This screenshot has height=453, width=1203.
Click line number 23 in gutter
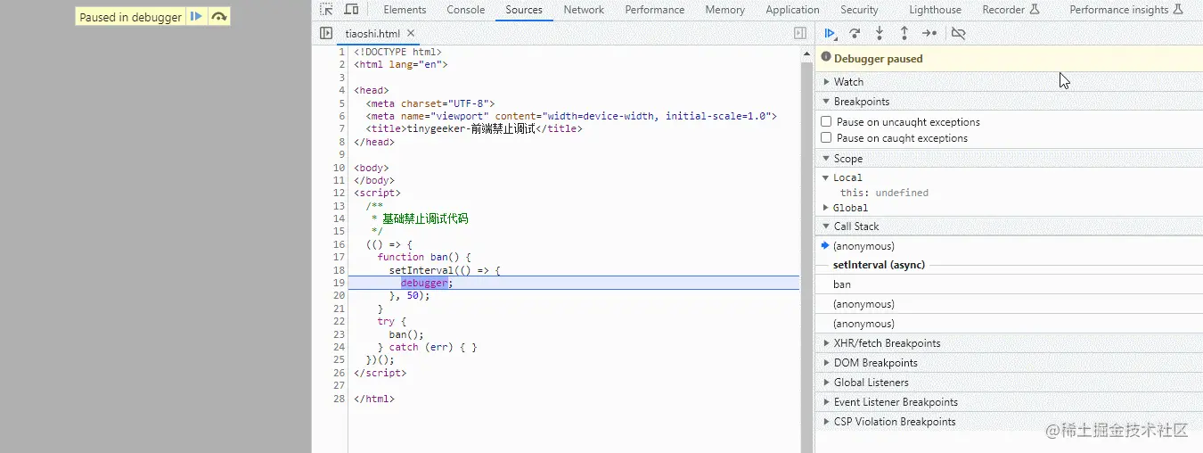click(x=339, y=334)
